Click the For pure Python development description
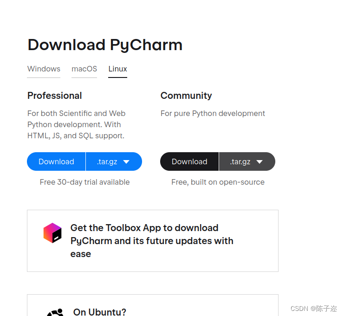 [213, 113]
